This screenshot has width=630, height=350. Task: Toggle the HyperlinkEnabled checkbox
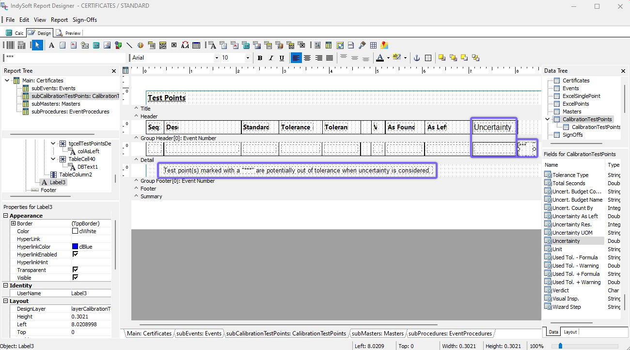(75, 255)
